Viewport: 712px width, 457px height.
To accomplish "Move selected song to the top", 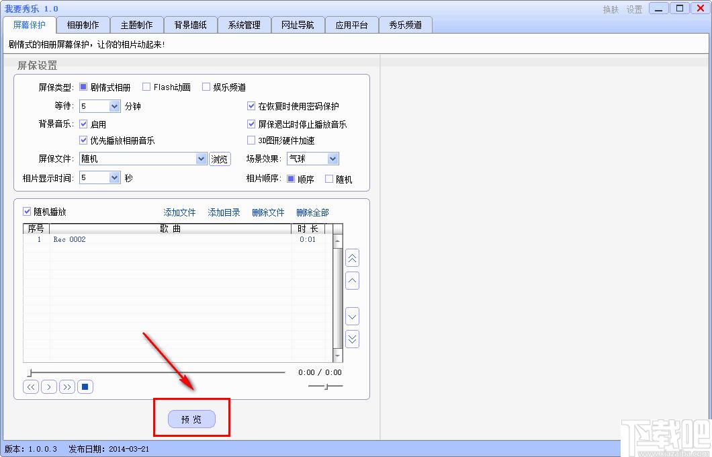I will point(353,258).
